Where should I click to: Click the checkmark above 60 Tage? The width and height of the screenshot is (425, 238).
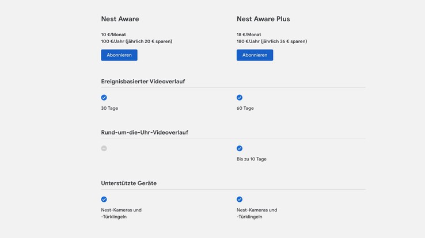[240, 98]
